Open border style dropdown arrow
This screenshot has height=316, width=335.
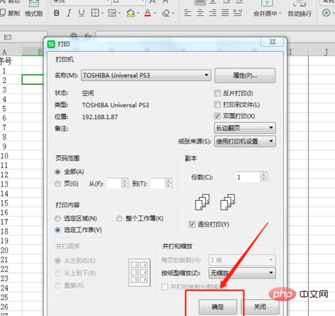pos(103,13)
